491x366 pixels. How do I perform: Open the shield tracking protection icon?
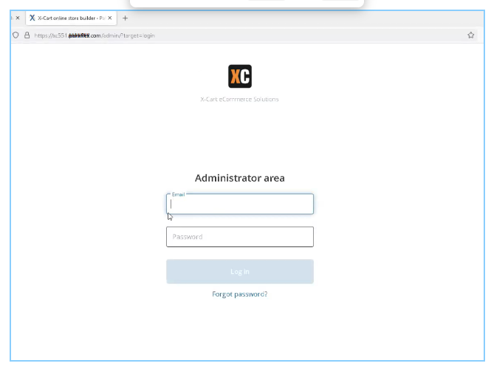pyautogui.click(x=16, y=35)
